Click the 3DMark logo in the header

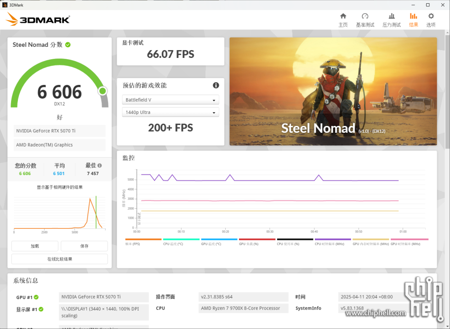click(38, 19)
